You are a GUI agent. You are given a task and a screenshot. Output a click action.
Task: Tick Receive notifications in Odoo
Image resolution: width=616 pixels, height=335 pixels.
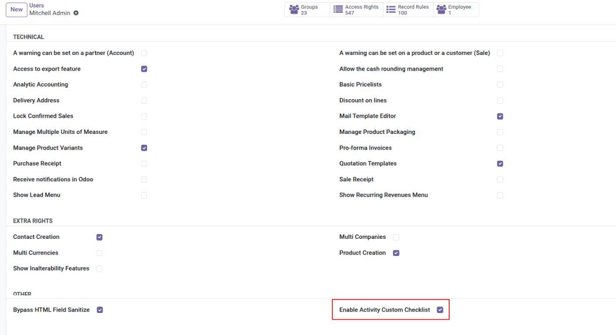pyautogui.click(x=144, y=180)
